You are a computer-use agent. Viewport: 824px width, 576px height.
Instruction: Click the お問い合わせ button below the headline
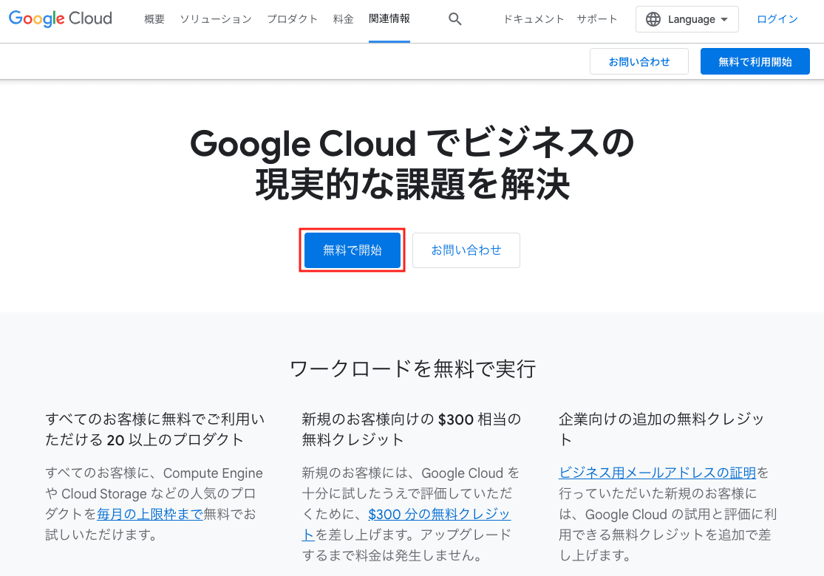tap(466, 250)
